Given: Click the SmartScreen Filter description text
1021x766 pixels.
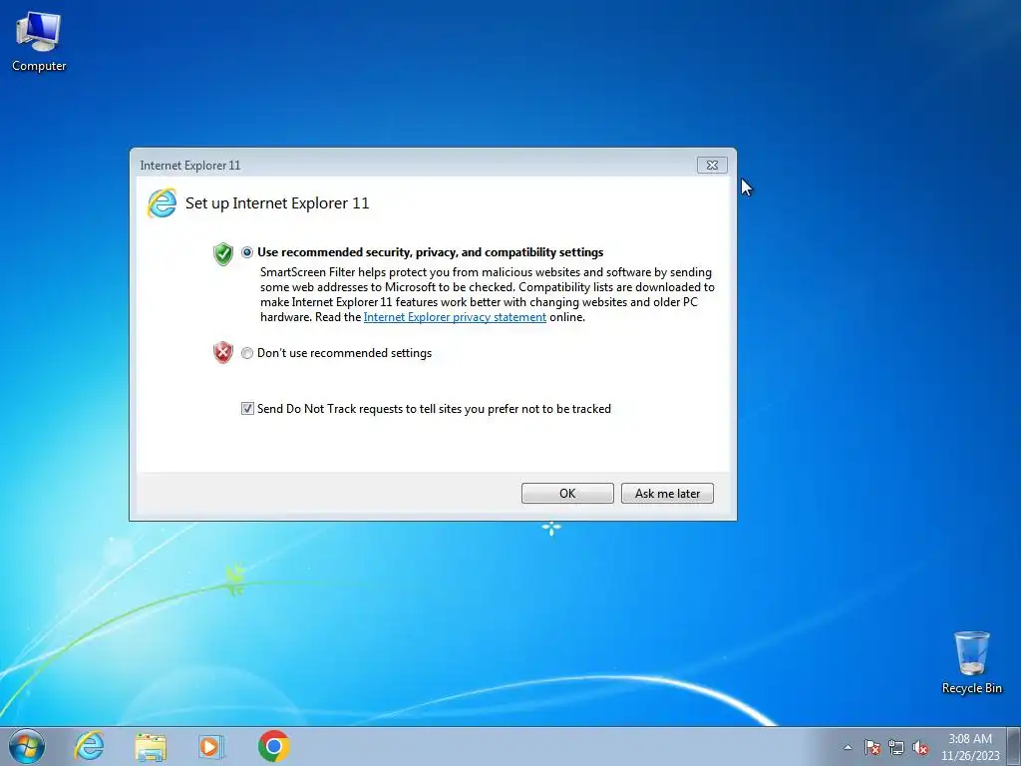Looking at the screenshot, I should point(487,294).
